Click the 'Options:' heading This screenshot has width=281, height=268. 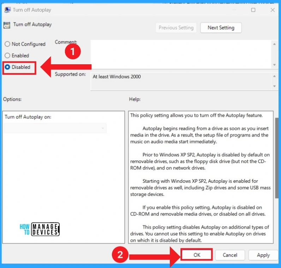coord(12,99)
